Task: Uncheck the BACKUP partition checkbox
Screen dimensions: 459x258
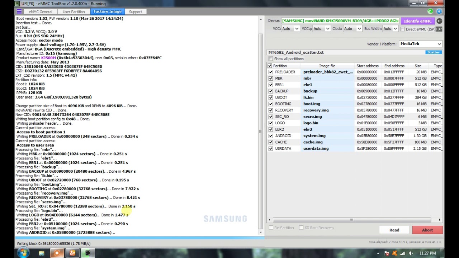Action: (x=271, y=91)
